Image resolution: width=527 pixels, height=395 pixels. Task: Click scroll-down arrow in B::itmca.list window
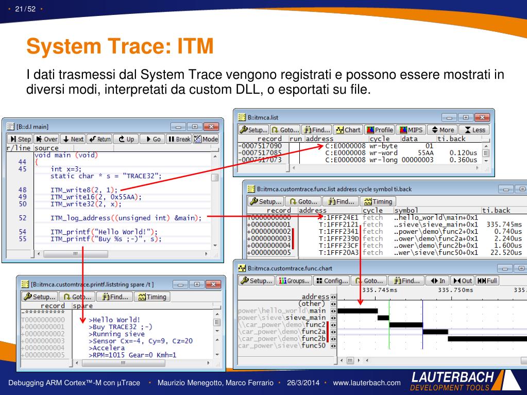pos(486,161)
